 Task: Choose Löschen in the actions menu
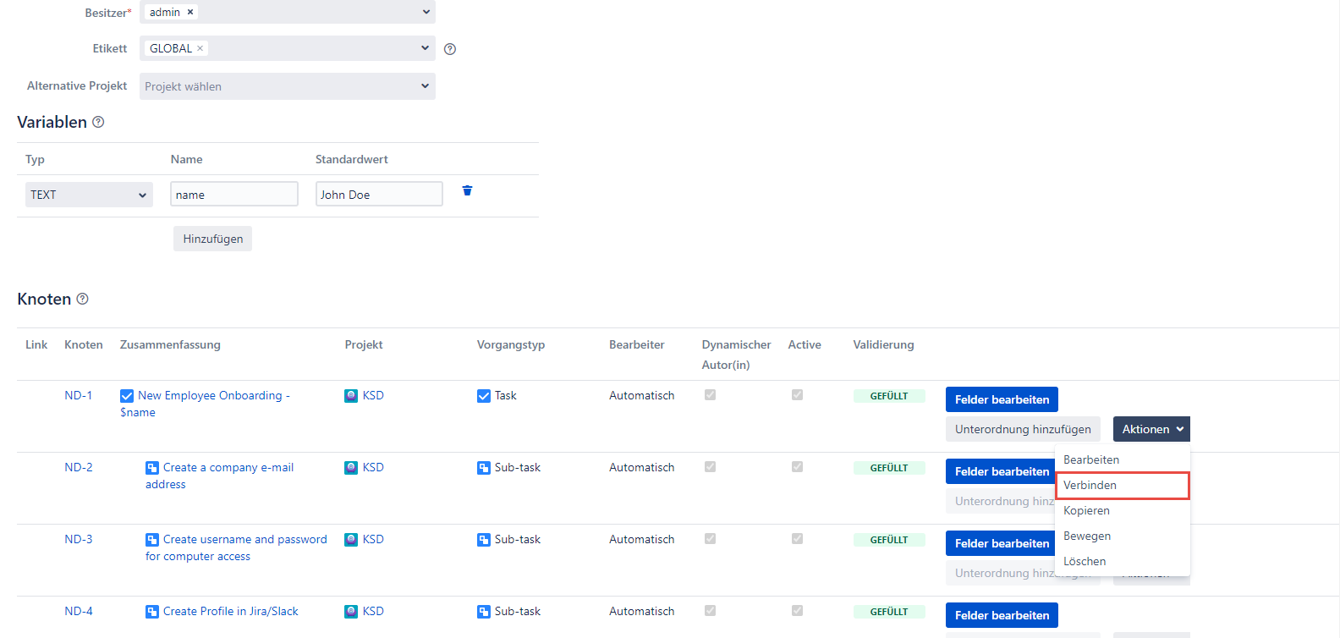coord(1085,562)
